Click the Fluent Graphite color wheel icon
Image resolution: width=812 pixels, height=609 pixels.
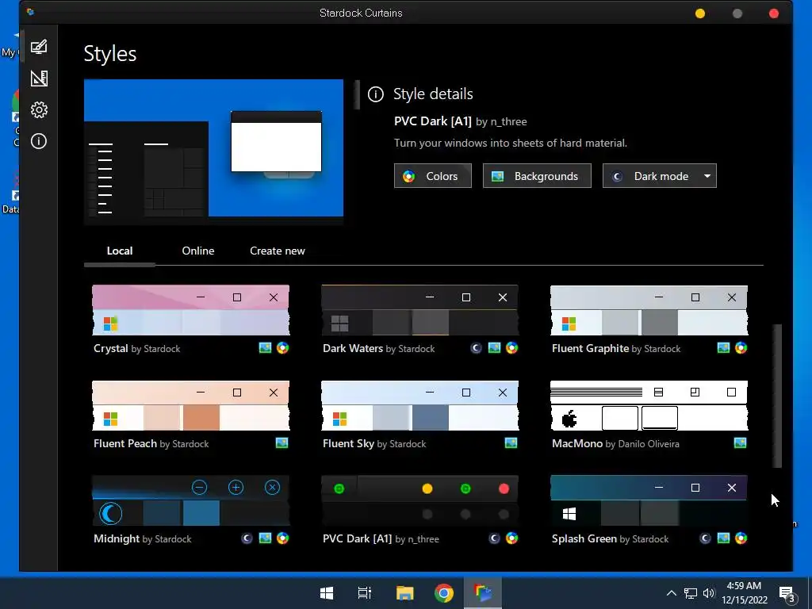click(x=741, y=347)
